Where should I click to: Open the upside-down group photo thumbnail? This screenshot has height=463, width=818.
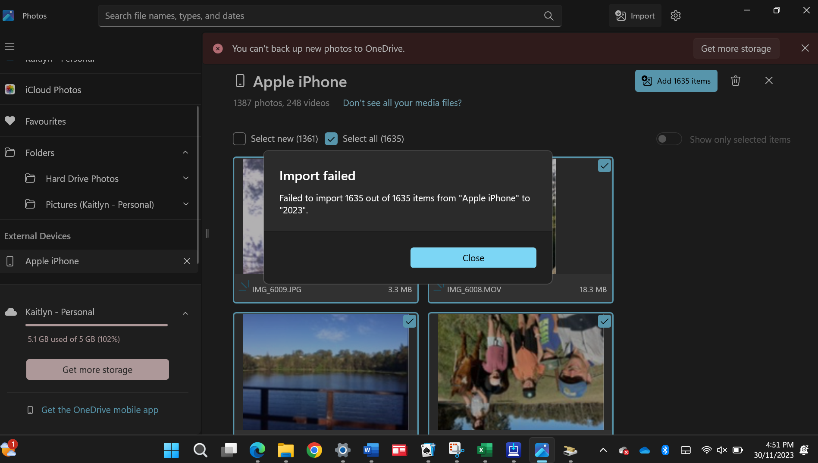click(x=520, y=372)
